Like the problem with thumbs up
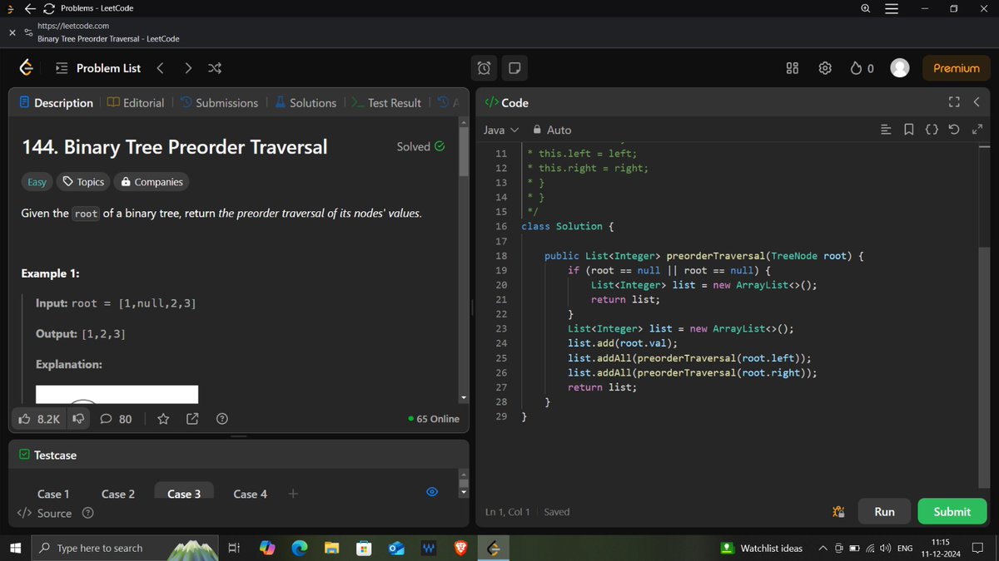Viewport: 999px width, 561px height. pos(38,419)
